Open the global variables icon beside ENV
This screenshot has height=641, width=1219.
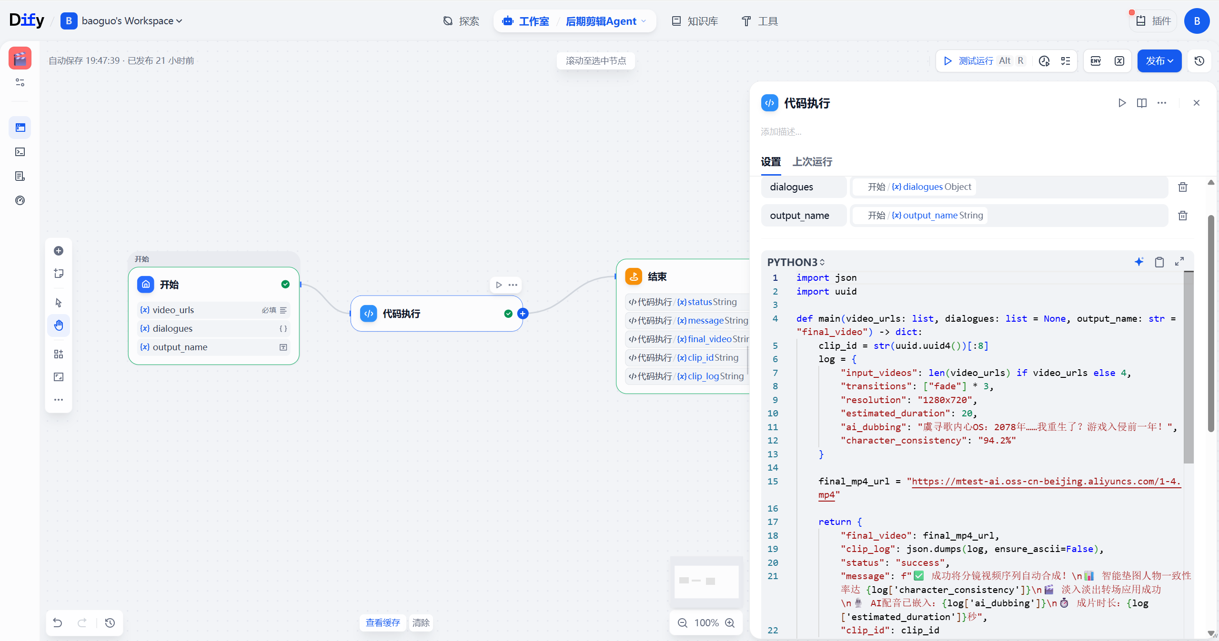pos(1119,61)
